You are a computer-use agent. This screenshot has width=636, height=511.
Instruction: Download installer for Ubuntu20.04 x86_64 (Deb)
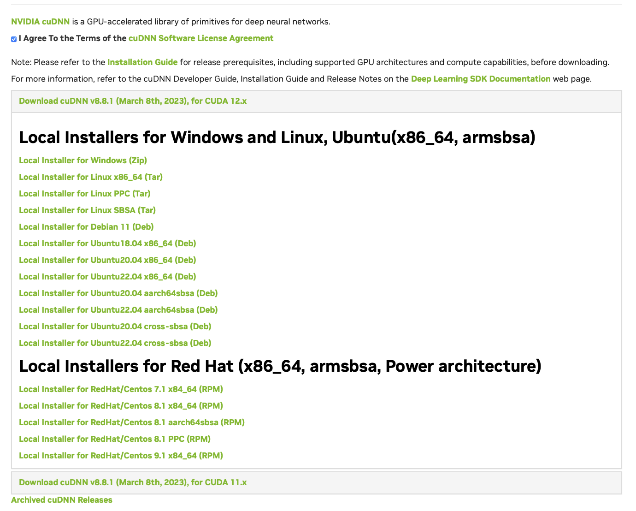tap(107, 260)
